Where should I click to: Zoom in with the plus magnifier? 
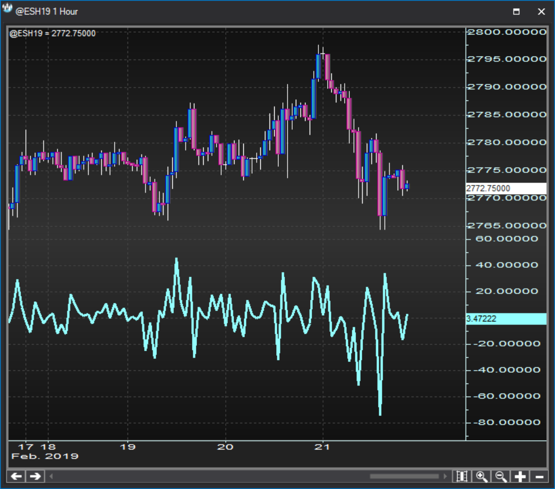coord(481,476)
